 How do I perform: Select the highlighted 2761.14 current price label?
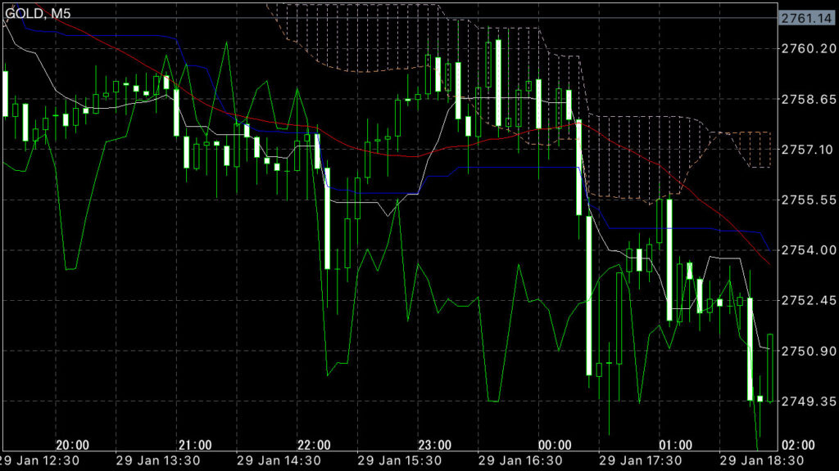806,18
